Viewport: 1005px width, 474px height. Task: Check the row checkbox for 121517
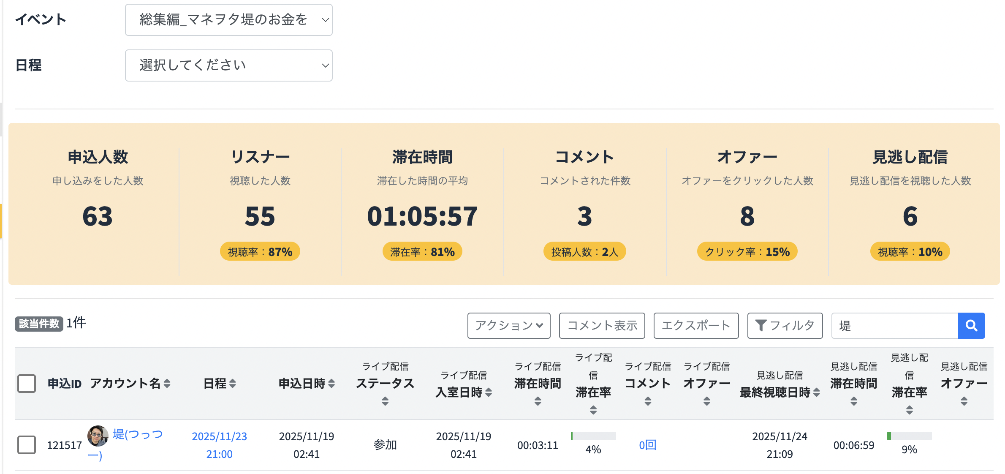(x=27, y=445)
